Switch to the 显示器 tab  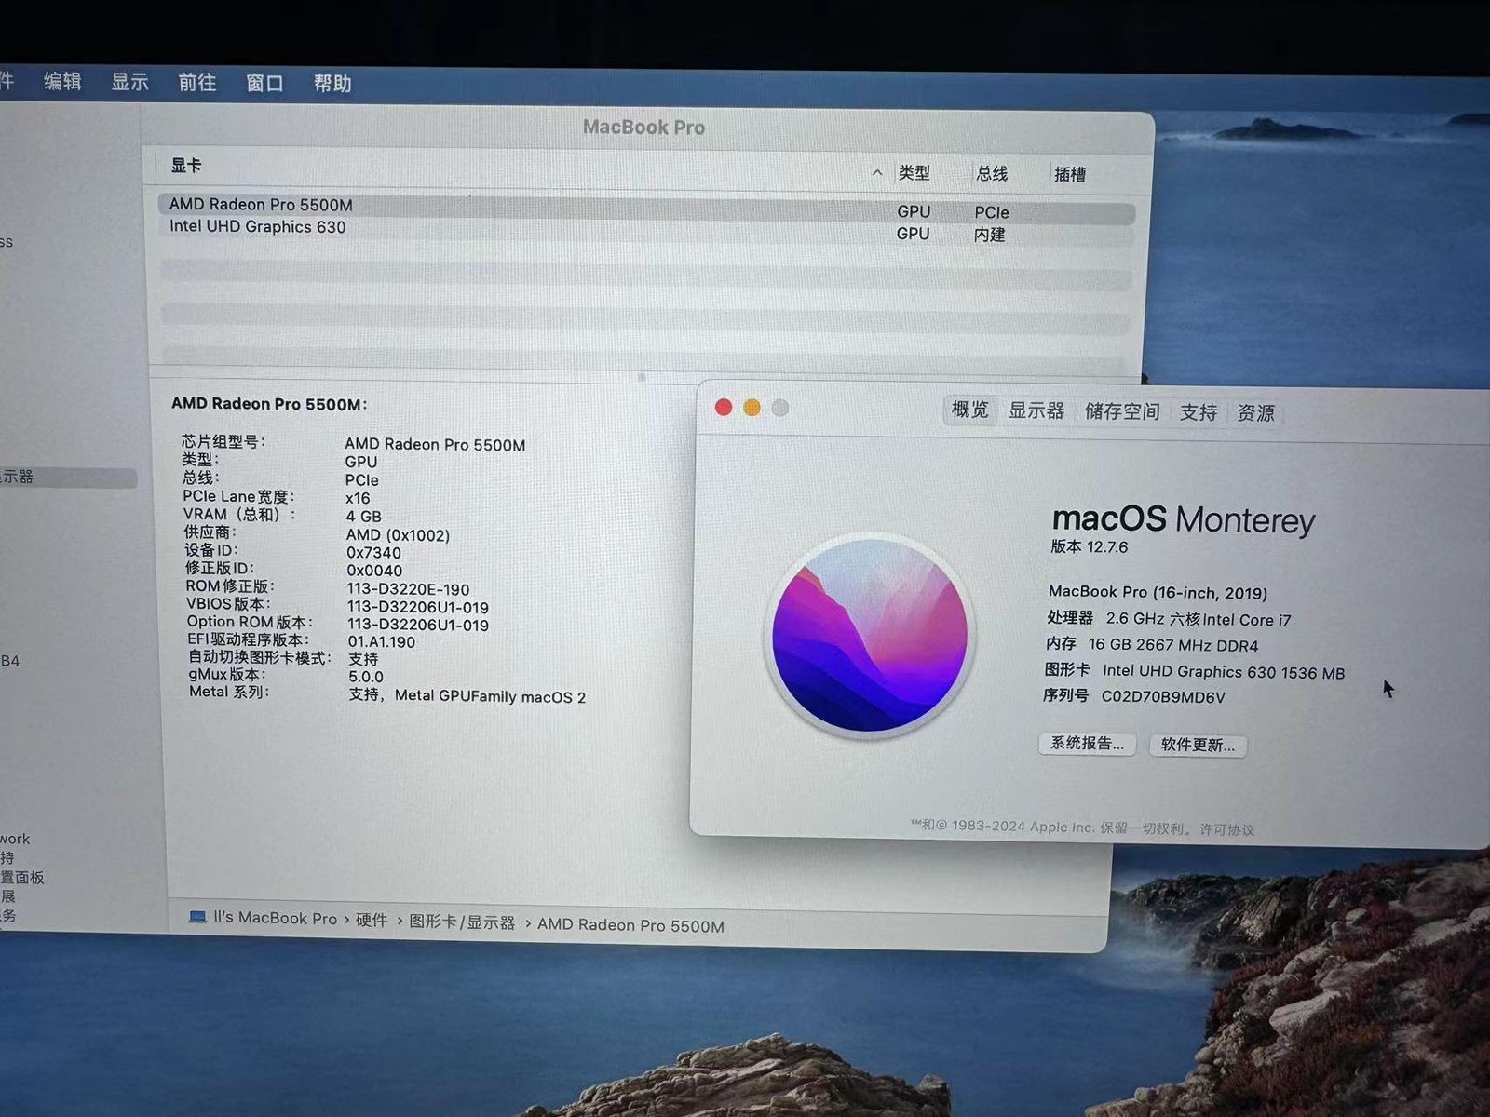point(1036,410)
